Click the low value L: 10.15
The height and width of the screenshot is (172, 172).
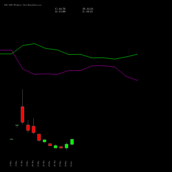tap(88, 12)
